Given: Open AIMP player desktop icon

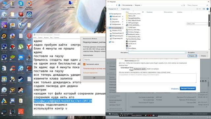Looking at the screenshot, I should tap(4, 37).
